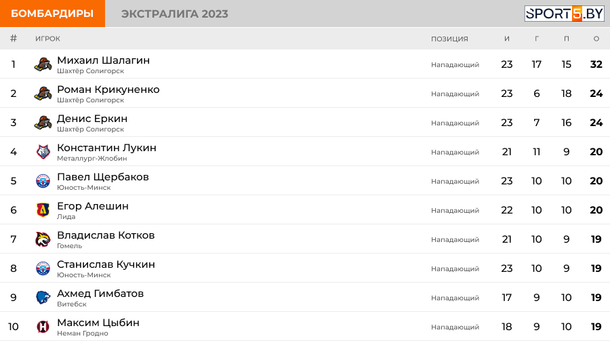Click the Лида club shield logo
610x341 pixels.
pyautogui.click(x=43, y=210)
